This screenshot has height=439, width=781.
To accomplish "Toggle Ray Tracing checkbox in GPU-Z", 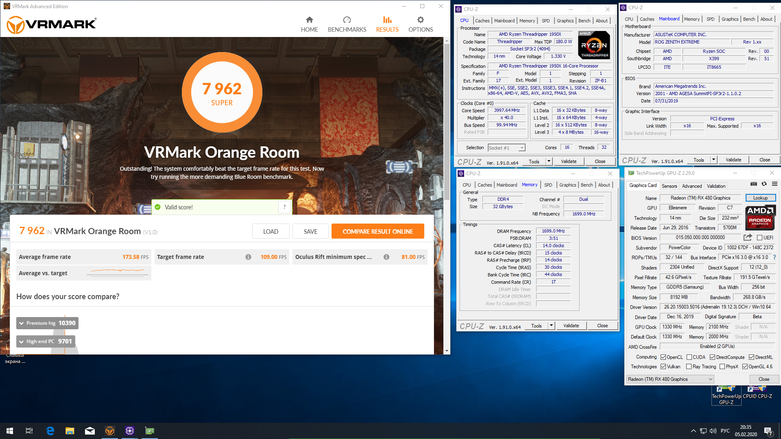I will click(x=689, y=367).
